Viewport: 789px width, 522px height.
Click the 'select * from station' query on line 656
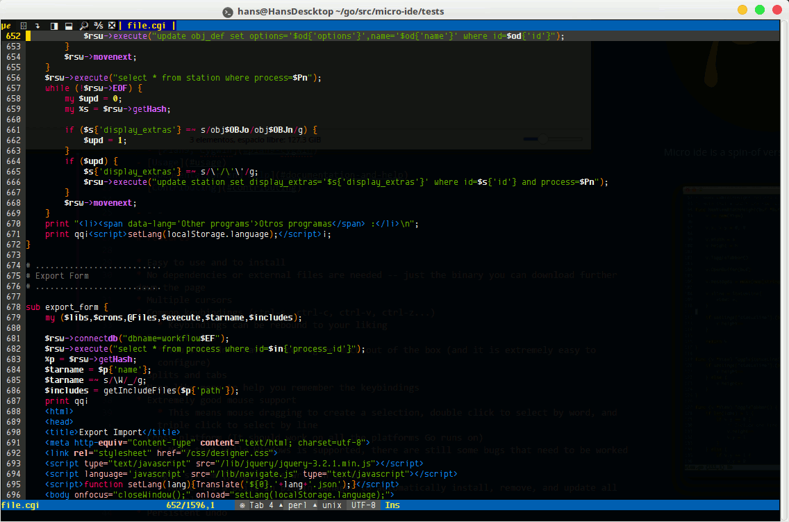click(x=183, y=78)
